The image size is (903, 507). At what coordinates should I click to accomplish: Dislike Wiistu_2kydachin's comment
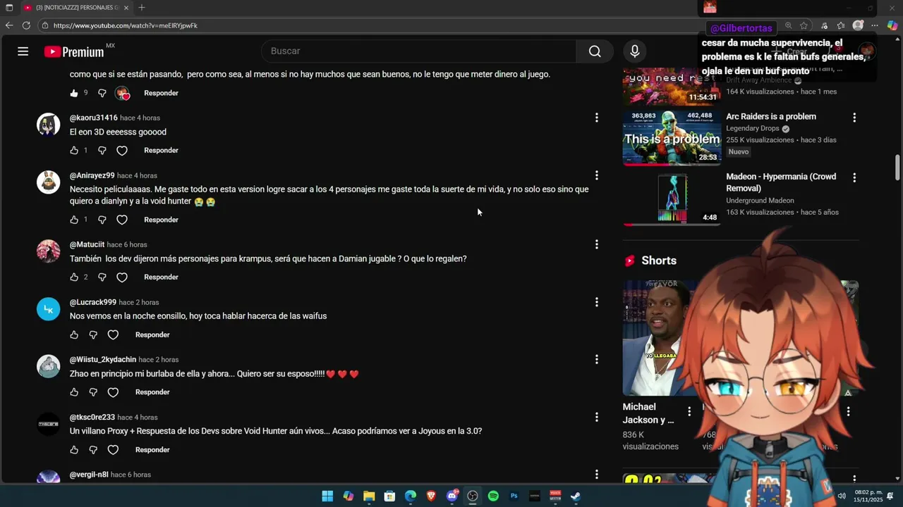[93, 392]
